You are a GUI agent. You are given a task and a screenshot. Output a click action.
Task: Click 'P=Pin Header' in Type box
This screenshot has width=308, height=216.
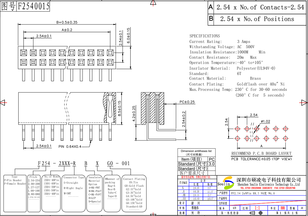coord(13,180)
